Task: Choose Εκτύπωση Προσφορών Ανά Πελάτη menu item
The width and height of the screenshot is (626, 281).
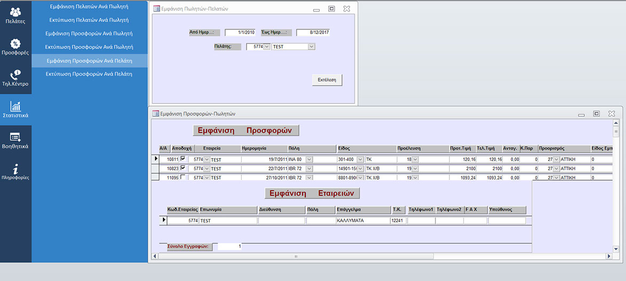Action: [90, 74]
